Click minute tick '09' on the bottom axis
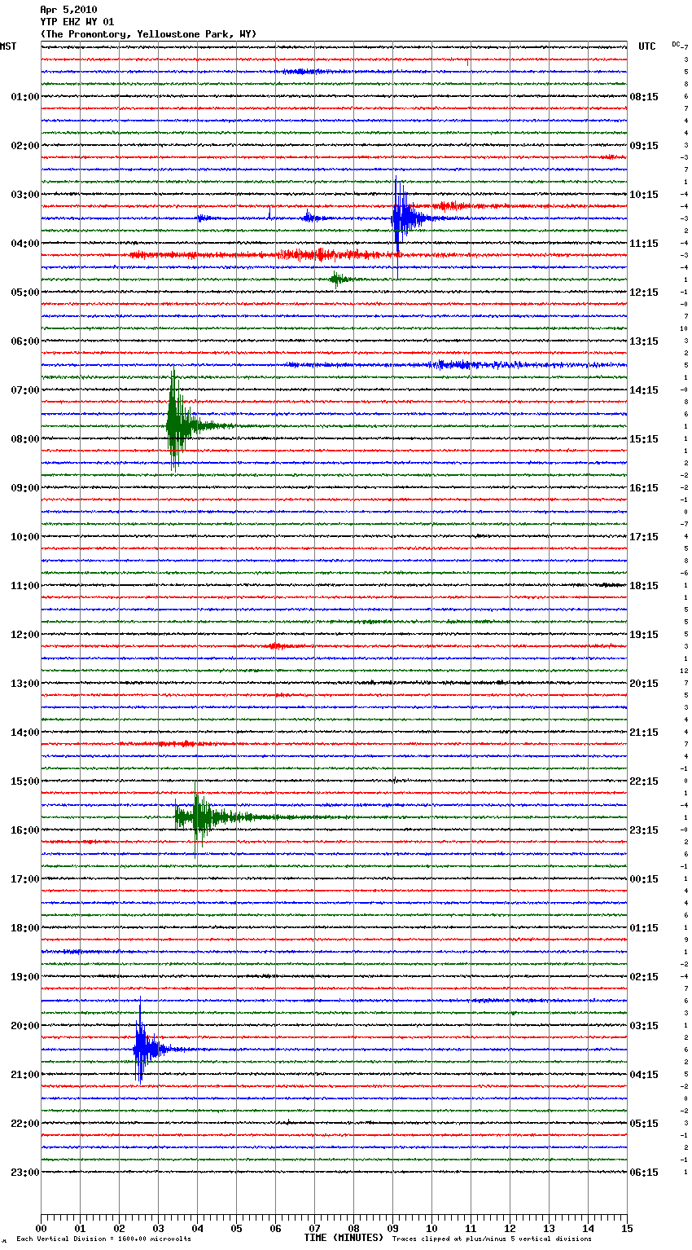692x1250 pixels. point(392,1228)
